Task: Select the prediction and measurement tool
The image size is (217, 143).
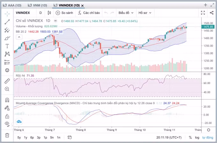Action: tap(7, 62)
